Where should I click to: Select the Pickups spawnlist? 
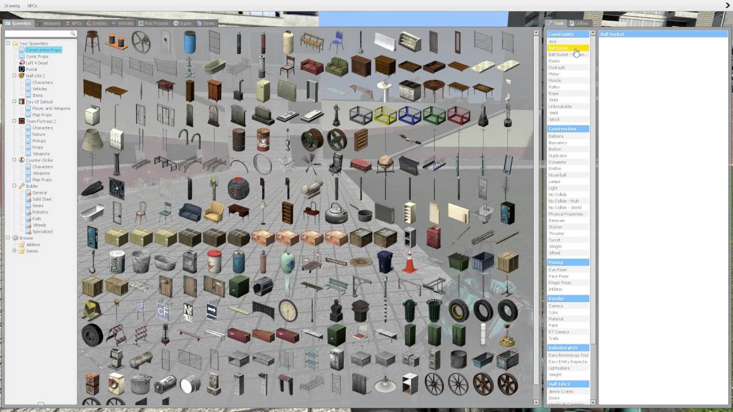(39, 141)
